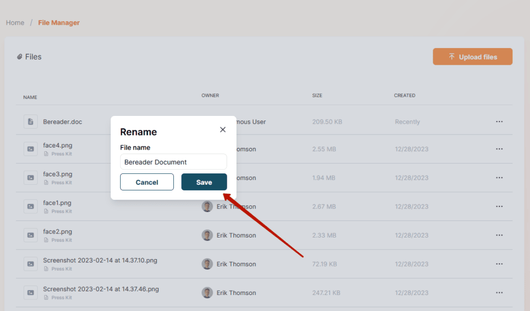Click Erik Thomson's avatar in the face2.png row

tap(207, 235)
